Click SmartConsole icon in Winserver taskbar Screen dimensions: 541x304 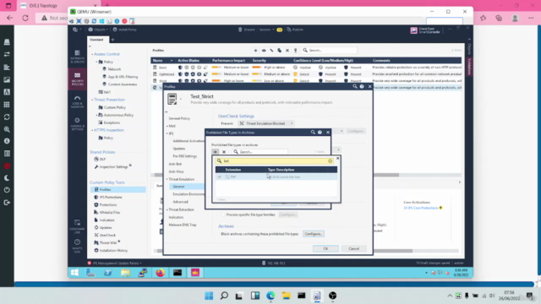[x=195, y=273]
